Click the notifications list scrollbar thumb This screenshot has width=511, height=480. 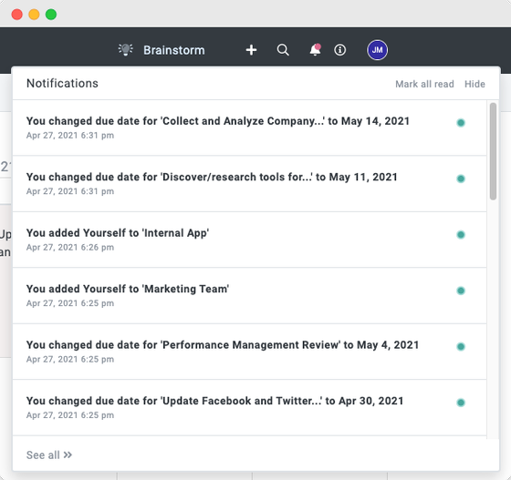493,151
